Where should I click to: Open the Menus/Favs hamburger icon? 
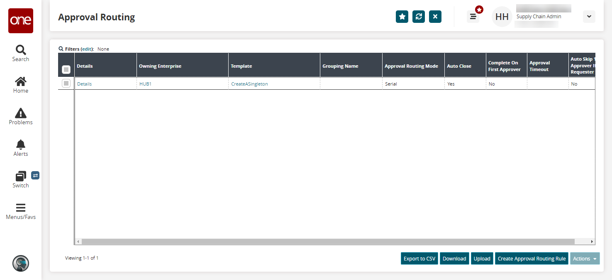tap(21, 208)
